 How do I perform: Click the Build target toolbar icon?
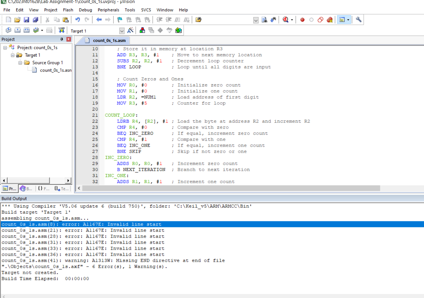tap(18, 30)
